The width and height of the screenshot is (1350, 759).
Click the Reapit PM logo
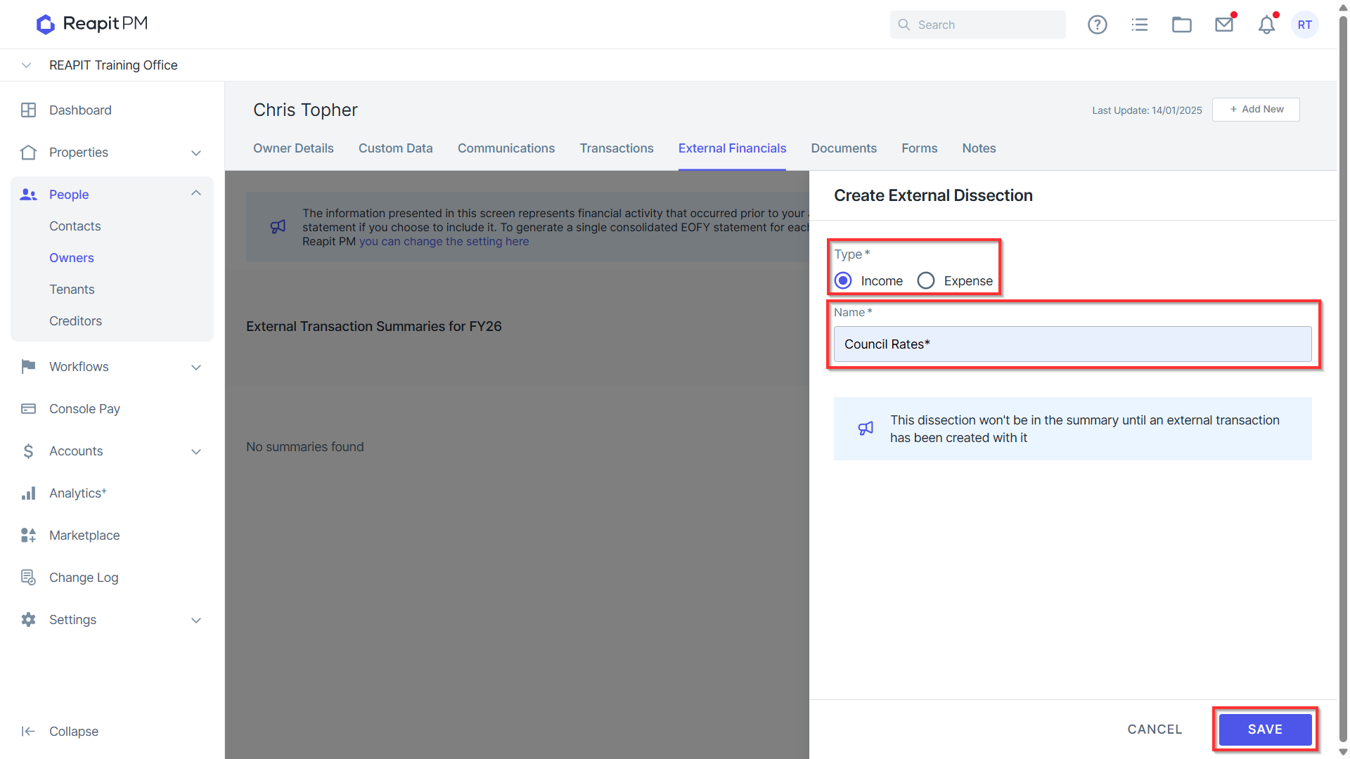point(92,24)
